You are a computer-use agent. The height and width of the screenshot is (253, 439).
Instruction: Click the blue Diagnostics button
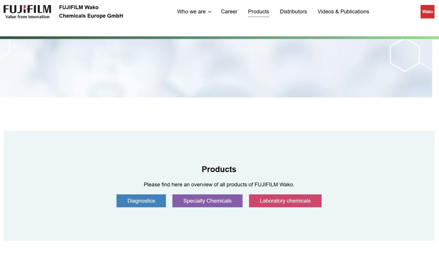[141, 201]
